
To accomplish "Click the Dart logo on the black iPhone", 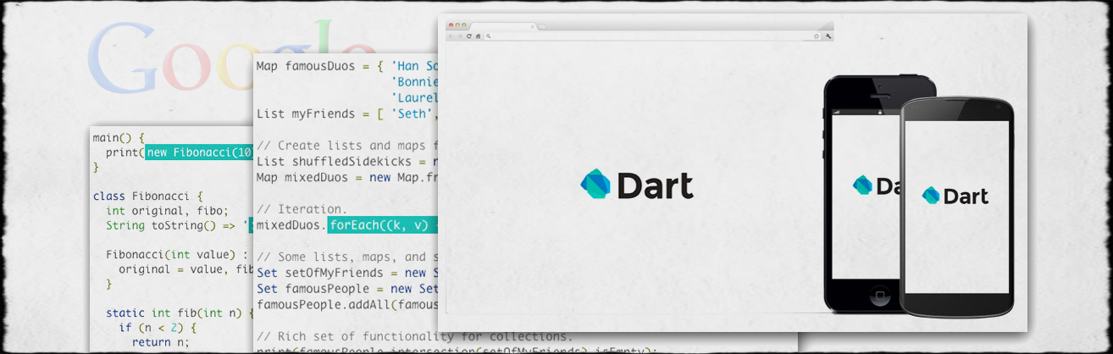I will tap(877, 185).
